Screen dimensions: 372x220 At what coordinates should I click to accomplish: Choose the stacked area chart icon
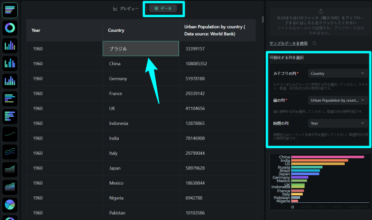pos(10,187)
